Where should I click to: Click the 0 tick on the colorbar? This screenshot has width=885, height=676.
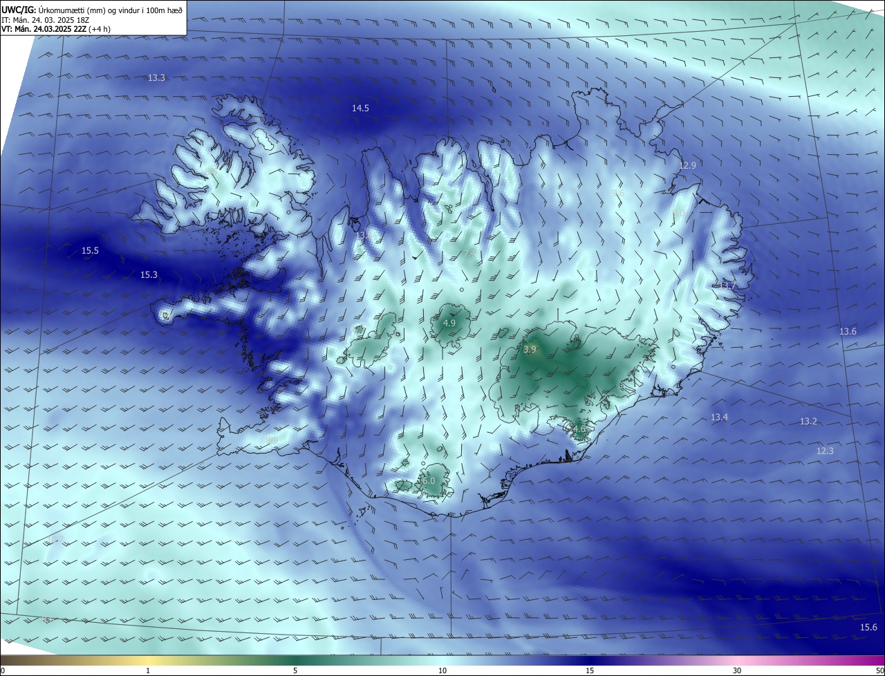click(x=3, y=670)
